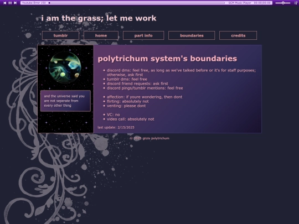The height and width of the screenshot is (224, 299).
Task: Open the credits page button
Action: 238,35
